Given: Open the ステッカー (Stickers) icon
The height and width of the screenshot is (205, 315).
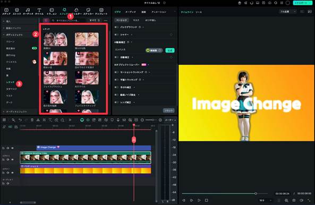Looking at the screenshot, I should (88, 11).
